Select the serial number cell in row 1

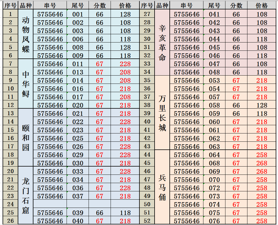[50, 14]
